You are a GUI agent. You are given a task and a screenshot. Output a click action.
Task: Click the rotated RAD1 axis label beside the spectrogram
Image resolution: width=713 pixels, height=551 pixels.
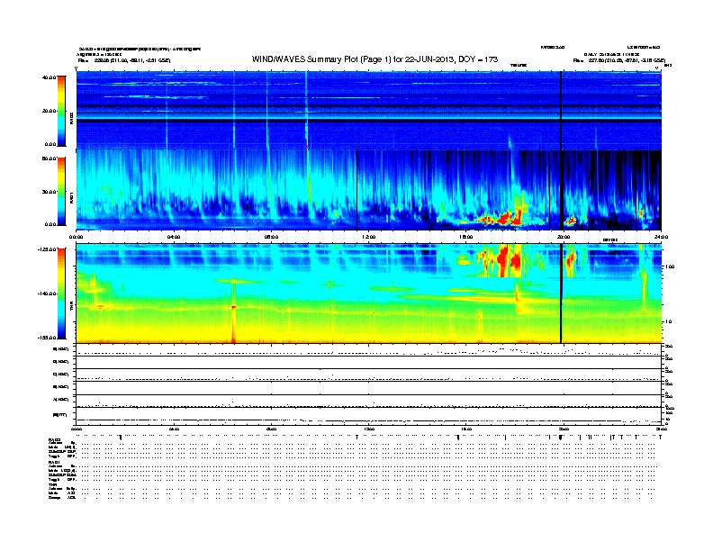[x=71, y=198]
